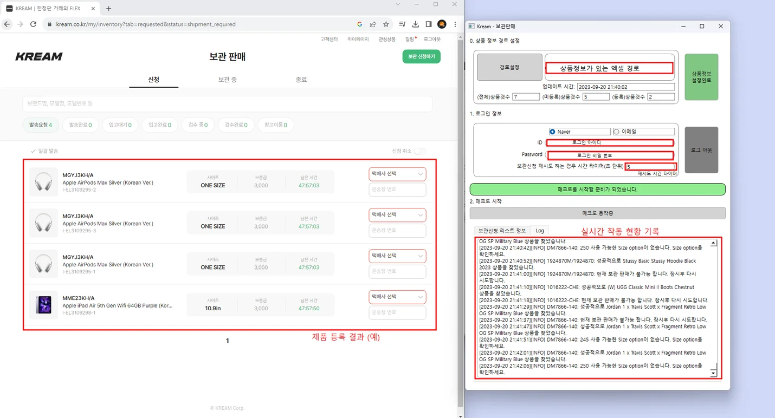Open iPad Air Purple product thumbnail
The width and height of the screenshot is (775, 418).
coord(43,305)
